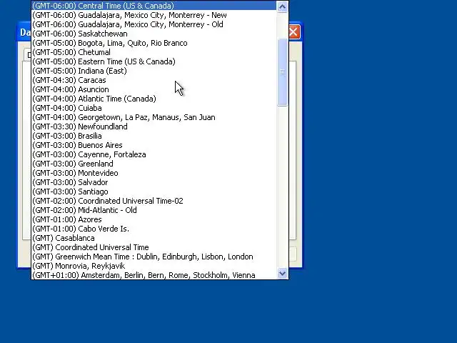Select the Montevideo entry
This screenshot has width=457, height=343.
[x=154, y=173]
